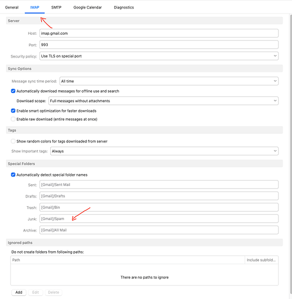Open the General tab

coord(12,7)
